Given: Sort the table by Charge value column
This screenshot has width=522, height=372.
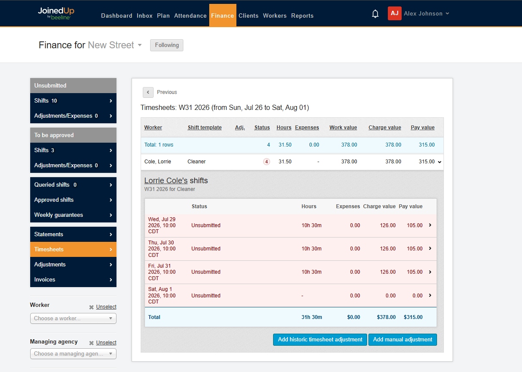Looking at the screenshot, I should pyautogui.click(x=385, y=128).
